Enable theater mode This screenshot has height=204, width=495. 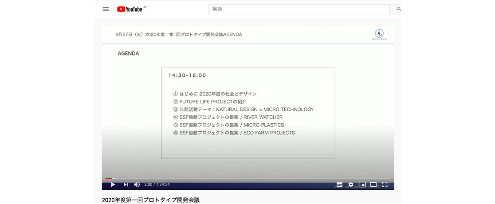[373, 184]
